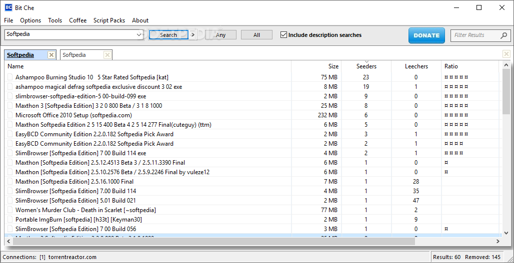Click file icon of slimbrowser-softpedia-edition-5 row
The image size is (514, 263).
click(x=10, y=96)
